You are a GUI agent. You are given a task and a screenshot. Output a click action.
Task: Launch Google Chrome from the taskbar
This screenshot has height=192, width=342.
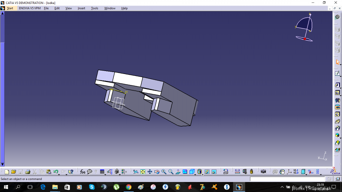point(129,187)
